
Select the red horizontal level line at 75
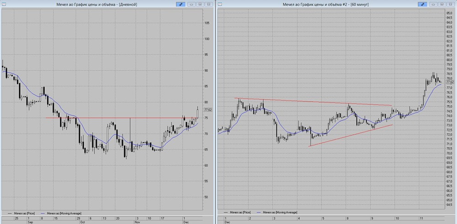(x=122, y=118)
